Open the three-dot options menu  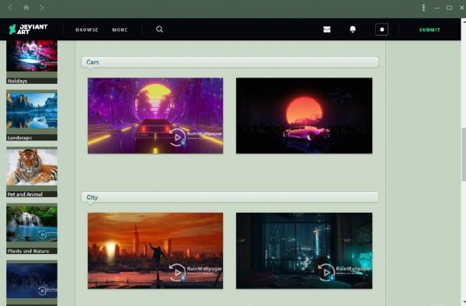coord(423,8)
